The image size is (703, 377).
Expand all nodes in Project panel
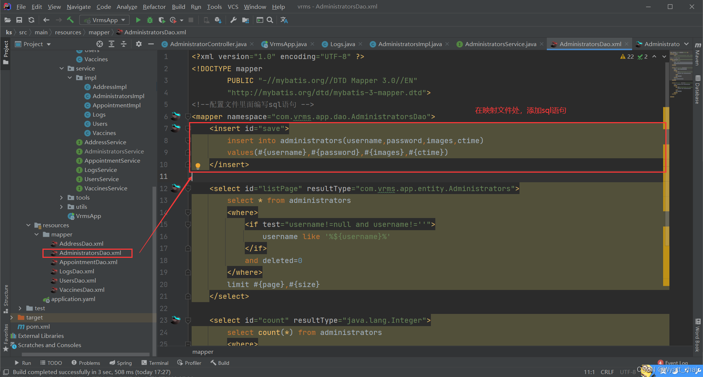[112, 44]
